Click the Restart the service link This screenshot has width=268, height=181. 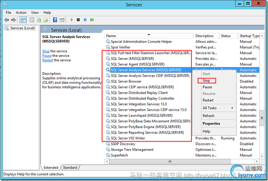click(x=47, y=60)
